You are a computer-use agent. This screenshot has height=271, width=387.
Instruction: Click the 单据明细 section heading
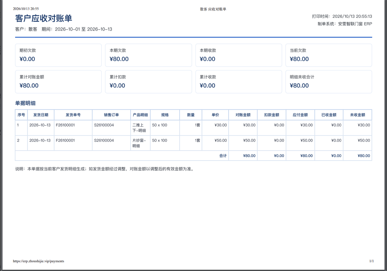[x=25, y=103]
